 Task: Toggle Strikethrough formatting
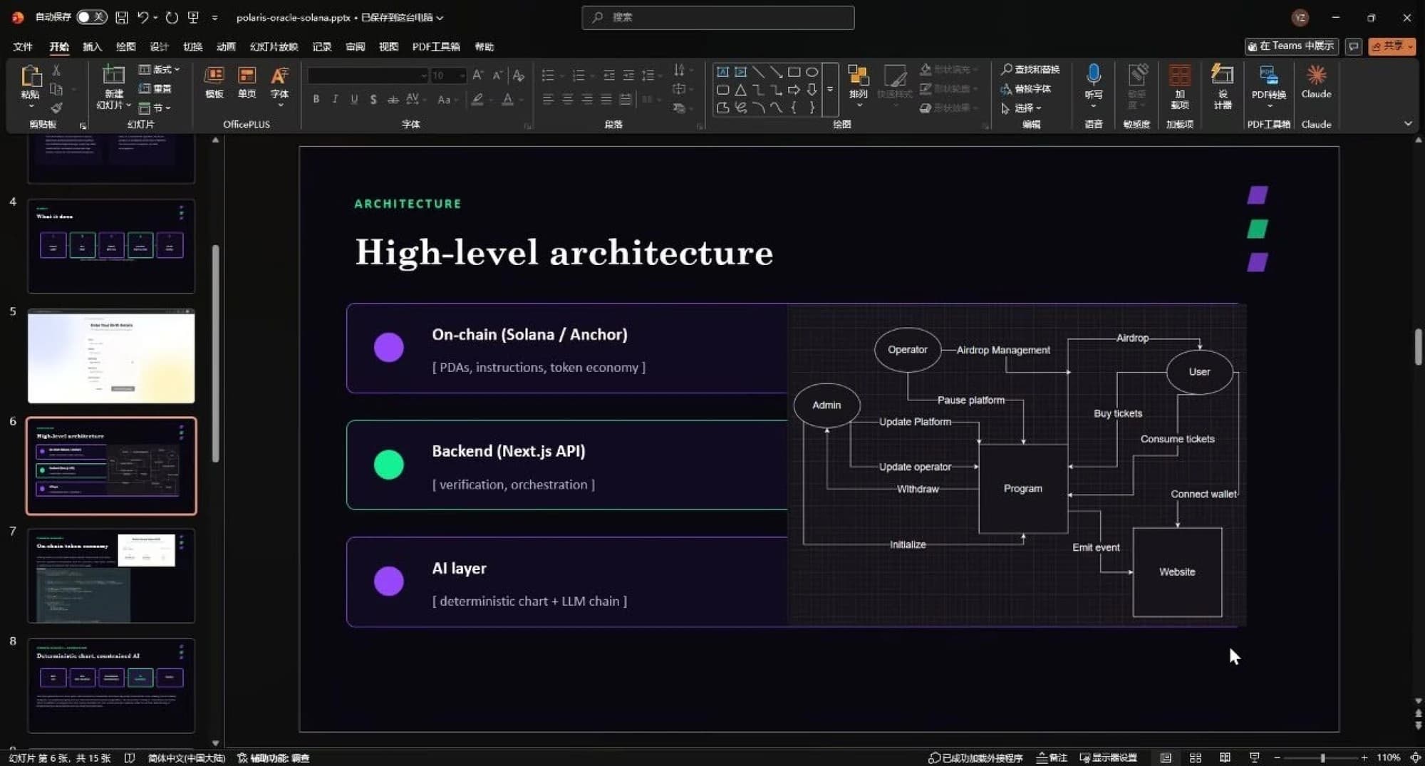point(393,99)
